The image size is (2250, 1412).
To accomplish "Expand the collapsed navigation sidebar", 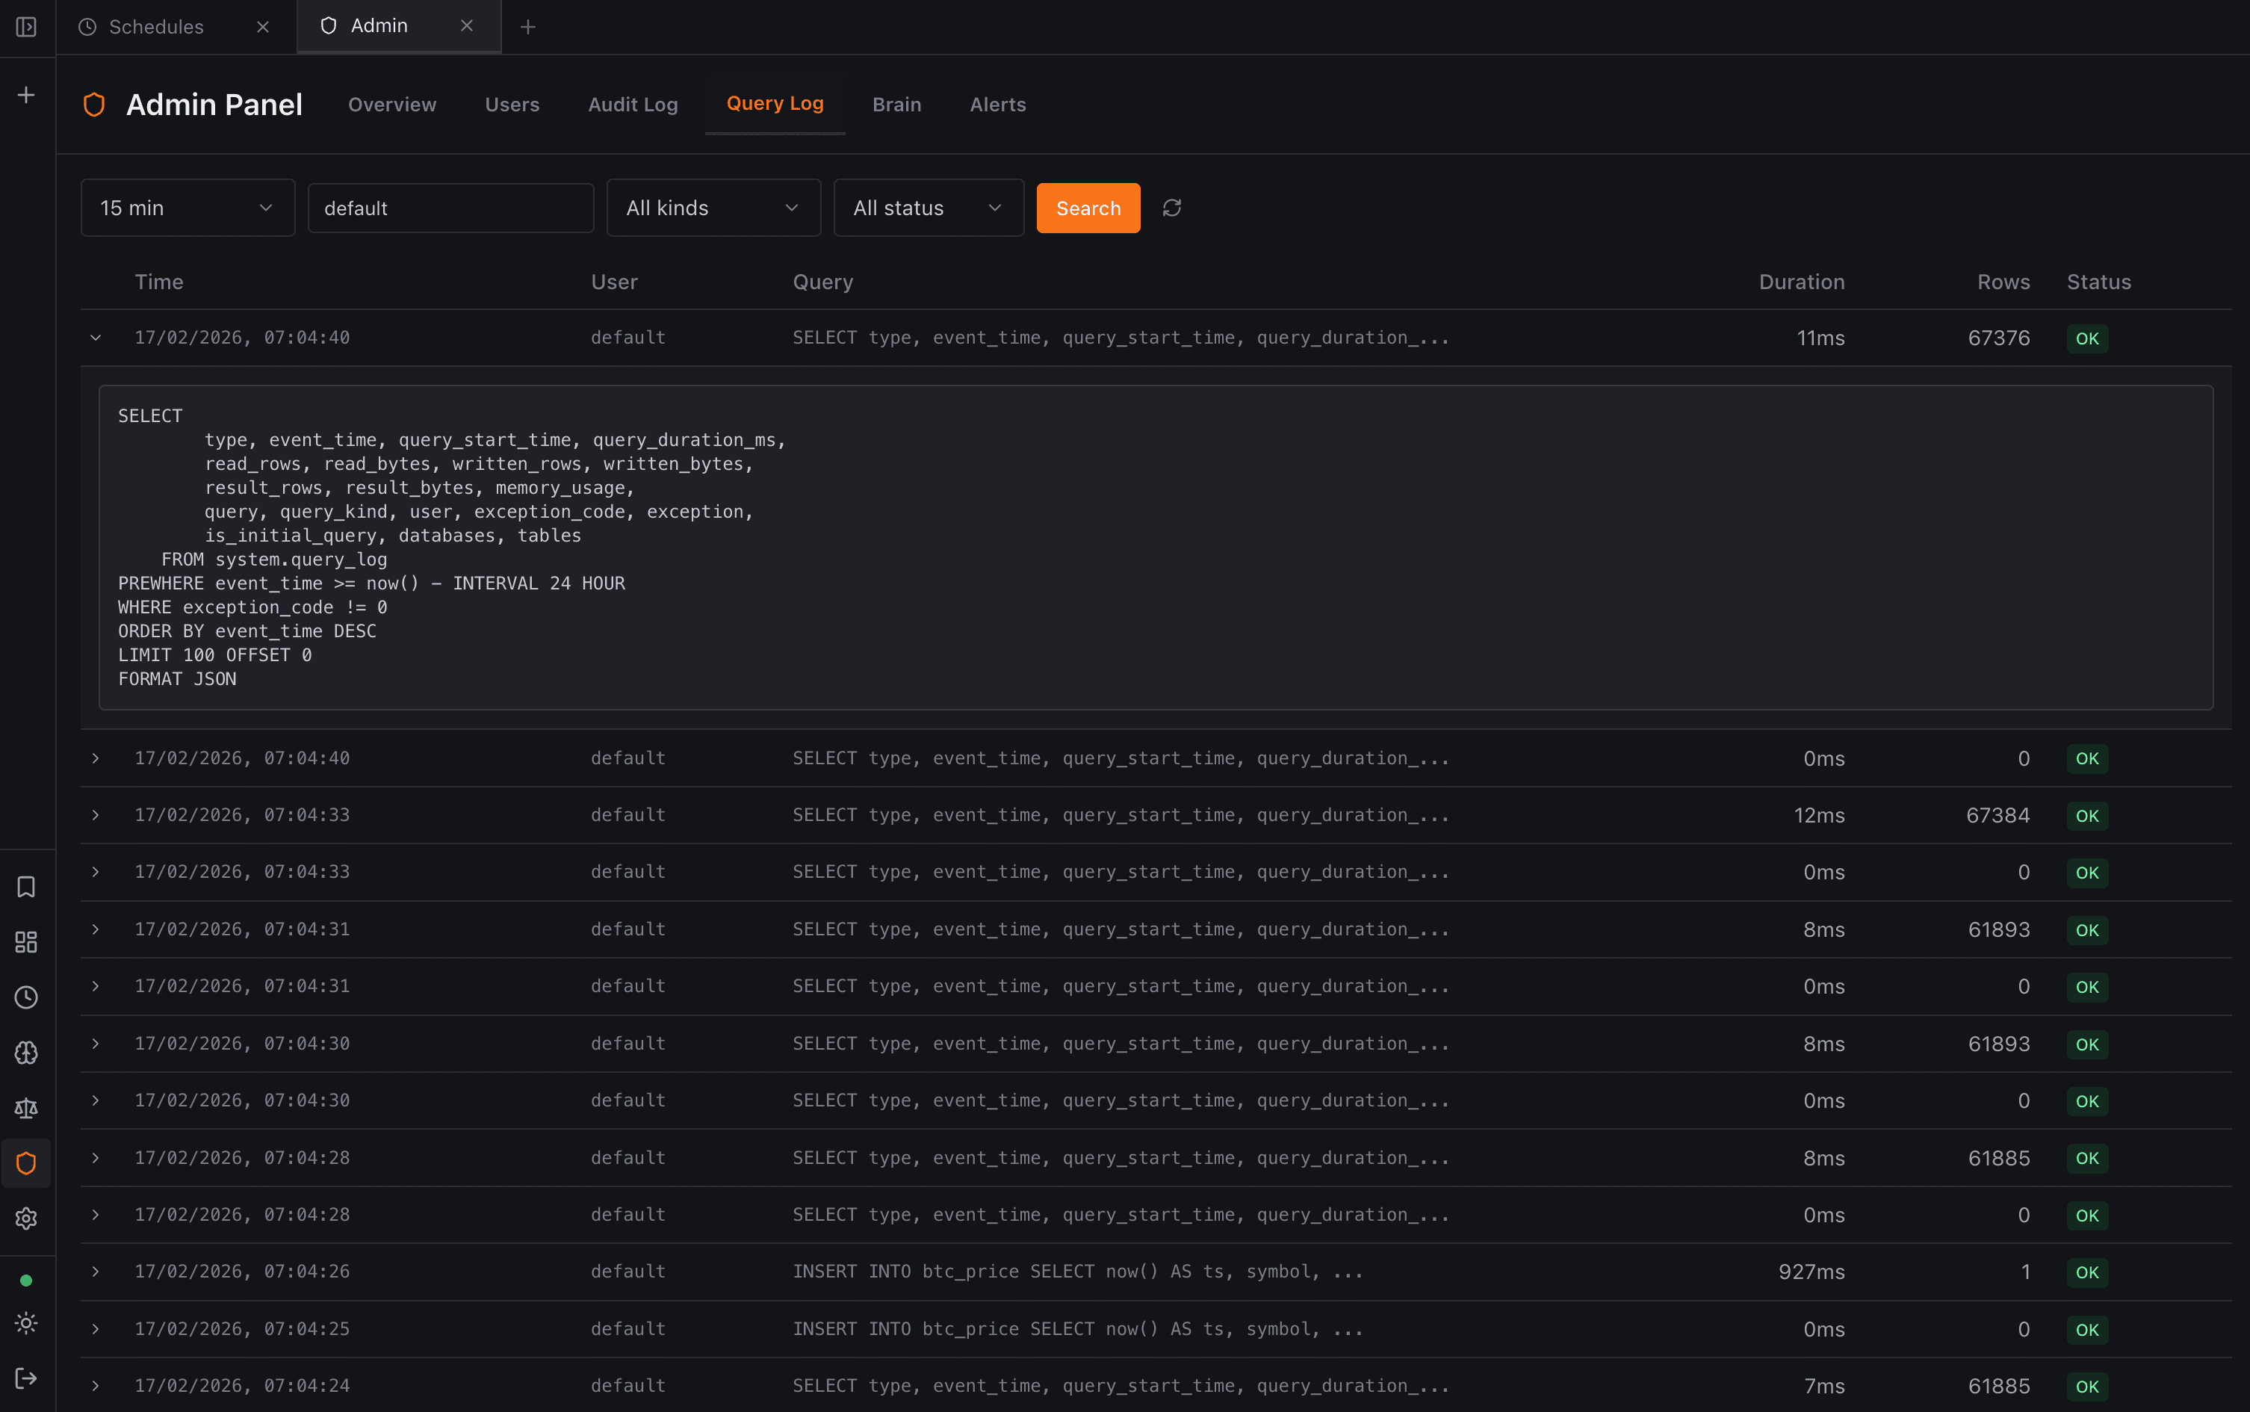I will coord(25,27).
